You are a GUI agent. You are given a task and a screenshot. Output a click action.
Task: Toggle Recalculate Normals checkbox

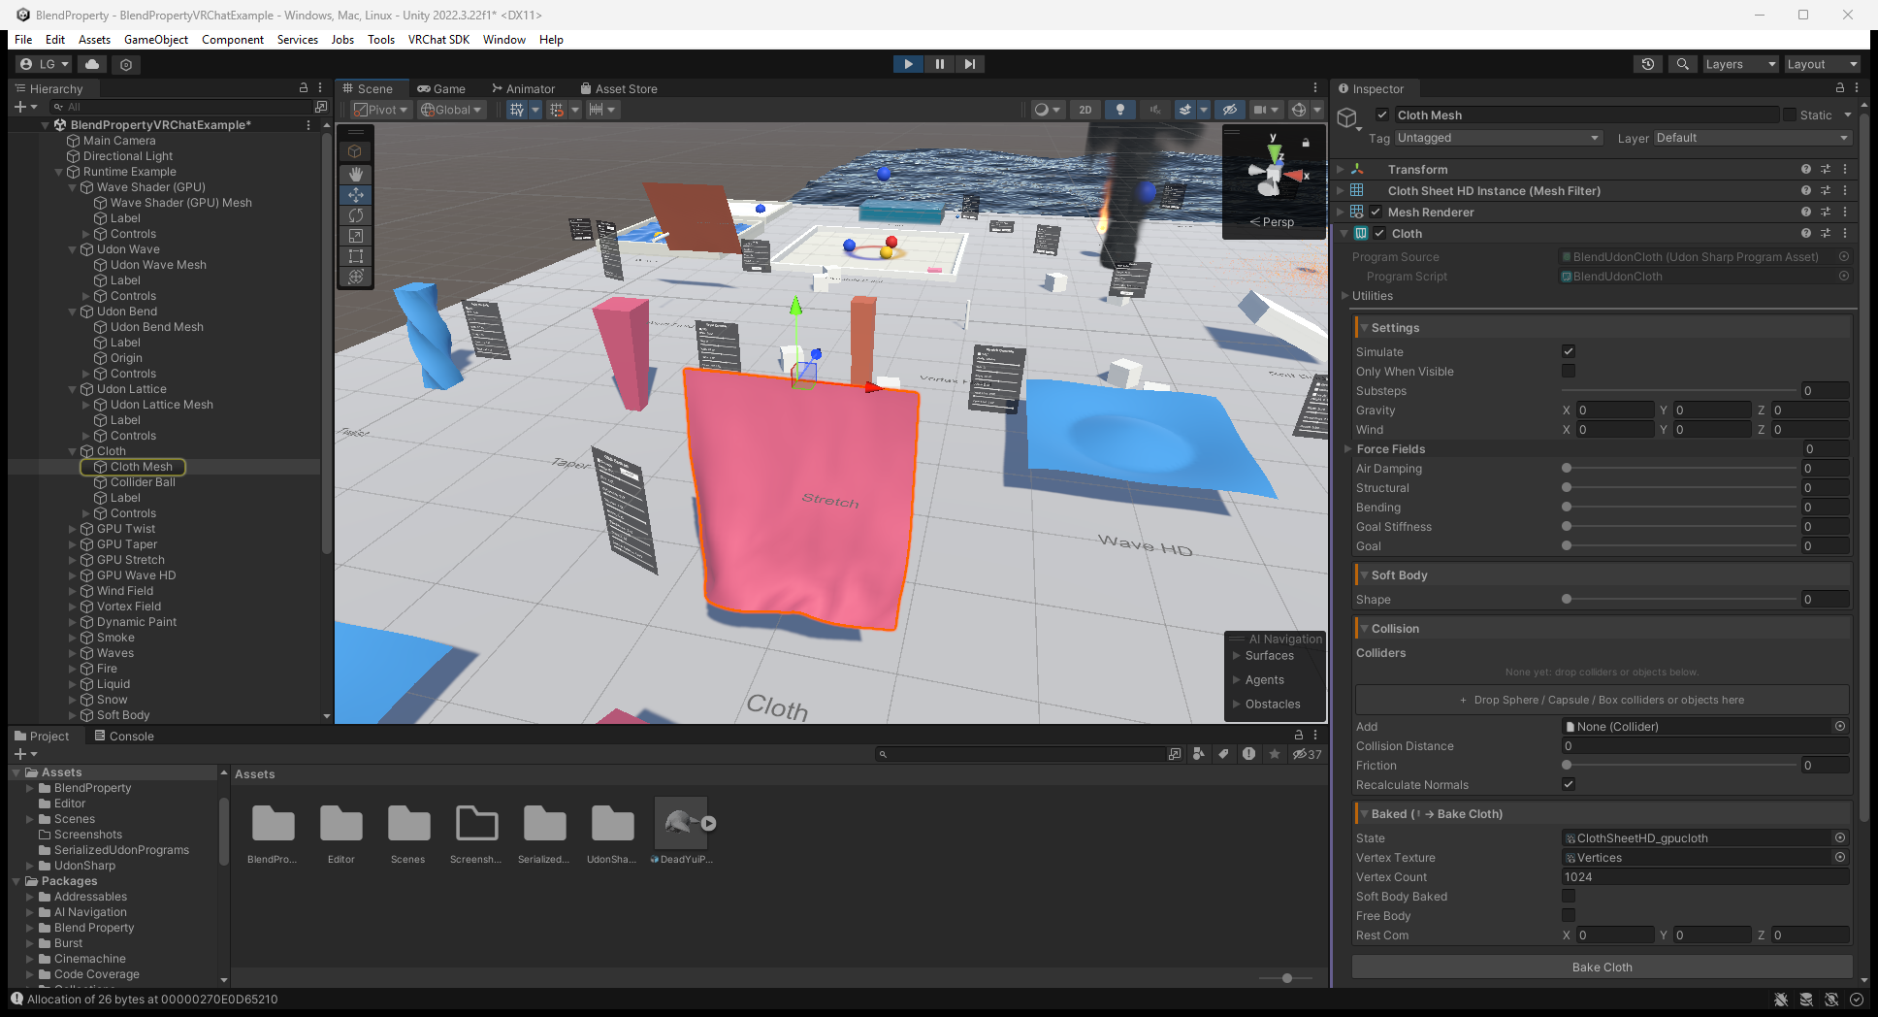click(1569, 784)
